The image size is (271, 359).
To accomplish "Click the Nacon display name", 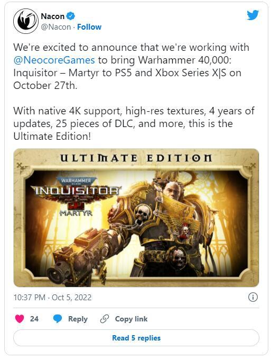I will click(52, 16).
